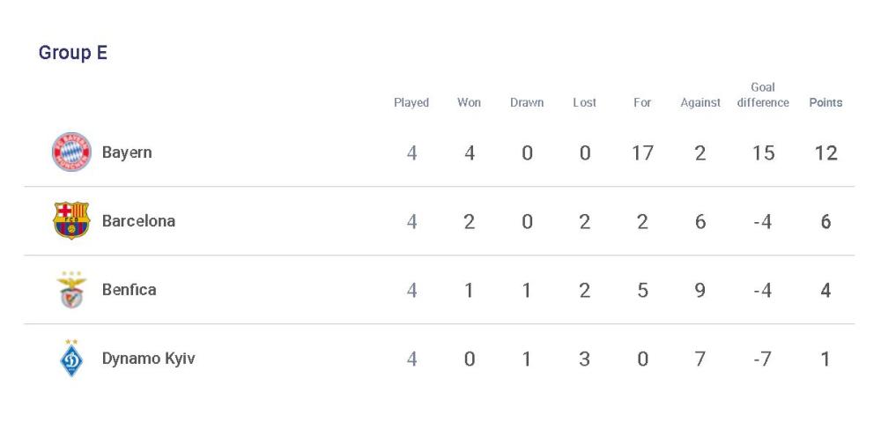The width and height of the screenshot is (881, 423).
Task: Select the For column header
Action: [x=642, y=103]
